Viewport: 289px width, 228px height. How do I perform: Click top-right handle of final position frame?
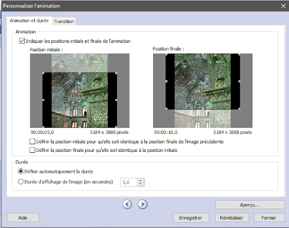(x=239, y=55)
